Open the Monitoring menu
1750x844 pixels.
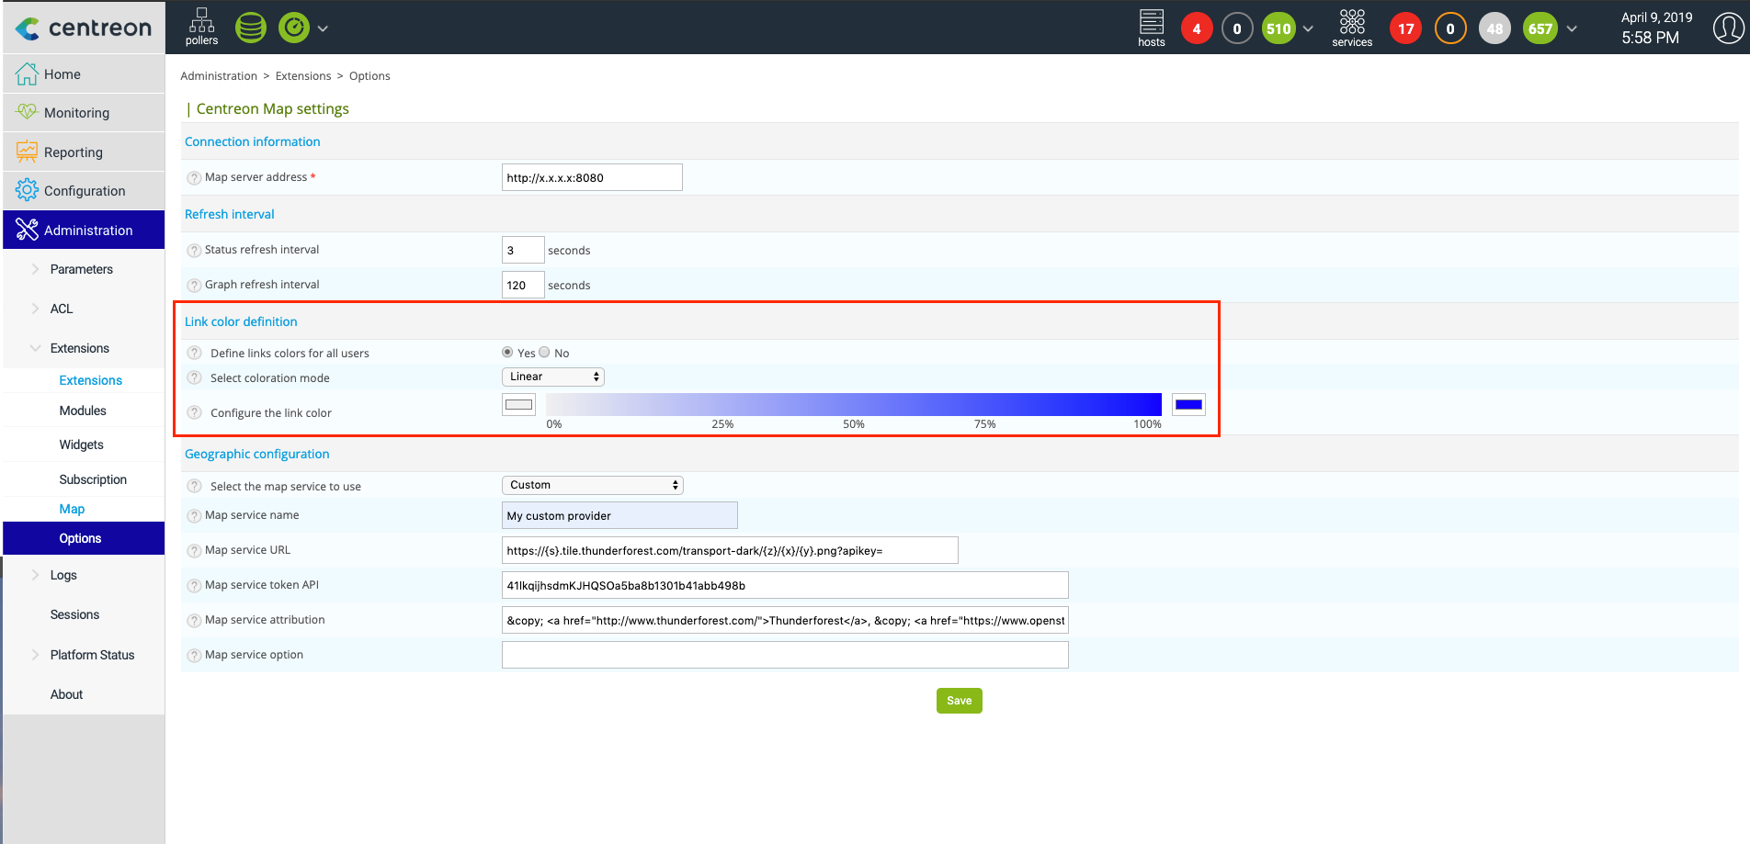(x=76, y=113)
